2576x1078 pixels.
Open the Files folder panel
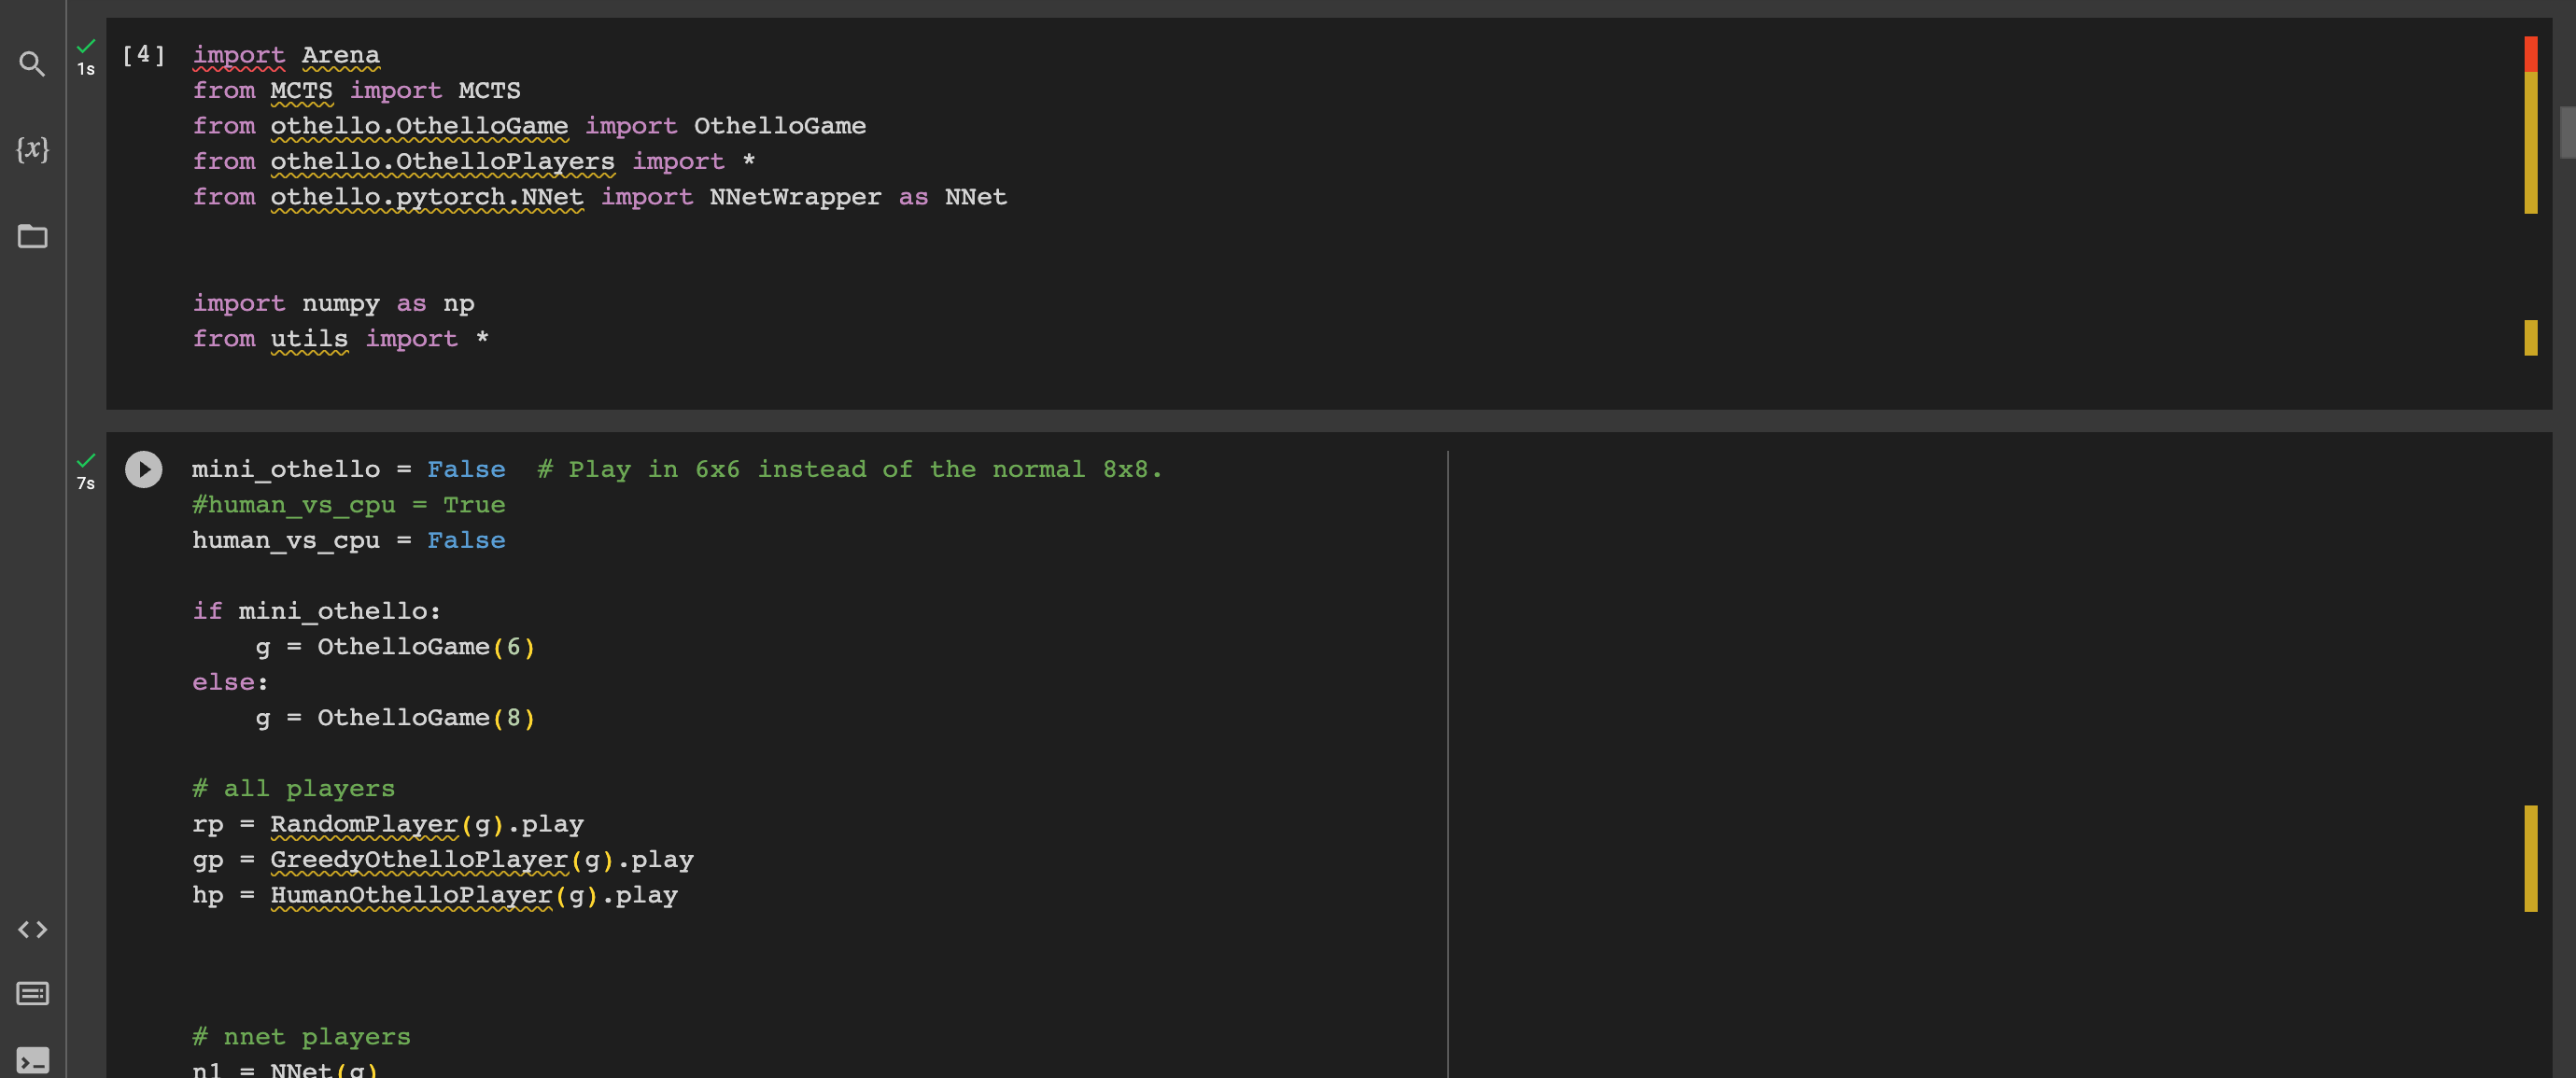point(32,236)
